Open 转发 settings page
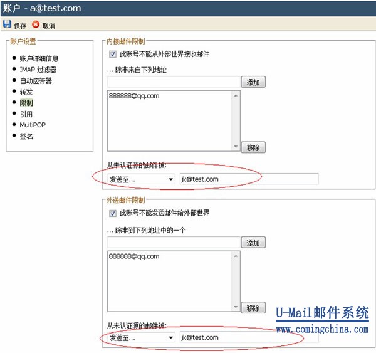Image resolution: width=376 pixels, height=353 pixels. tap(26, 92)
